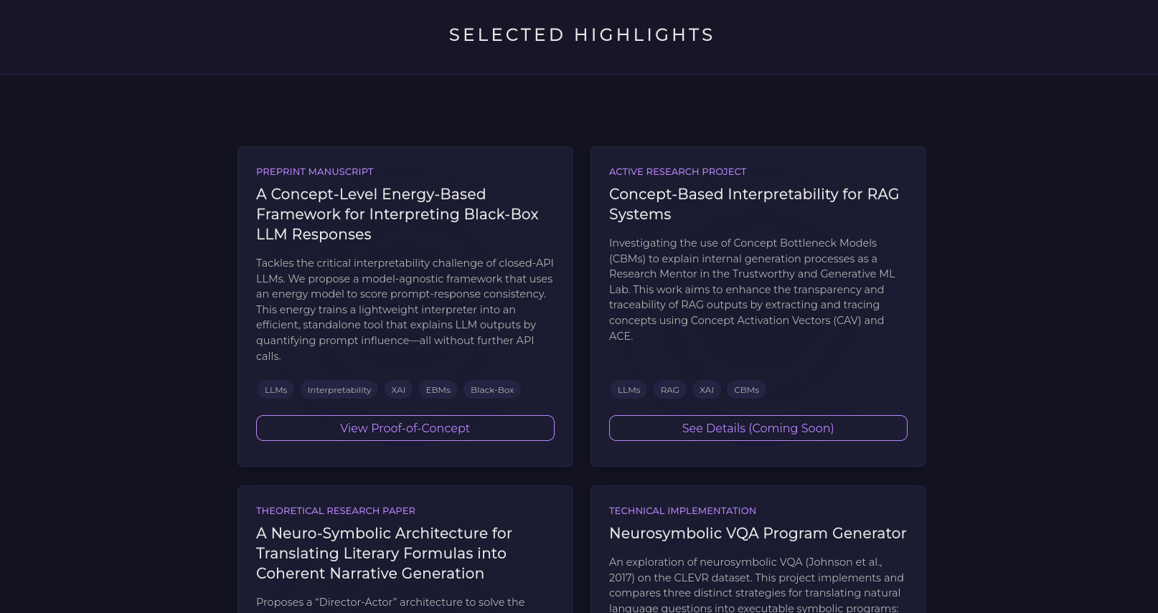Select the EBMs tag
Image resolution: width=1158 pixels, height=613 pixels.
coord(438,389)
